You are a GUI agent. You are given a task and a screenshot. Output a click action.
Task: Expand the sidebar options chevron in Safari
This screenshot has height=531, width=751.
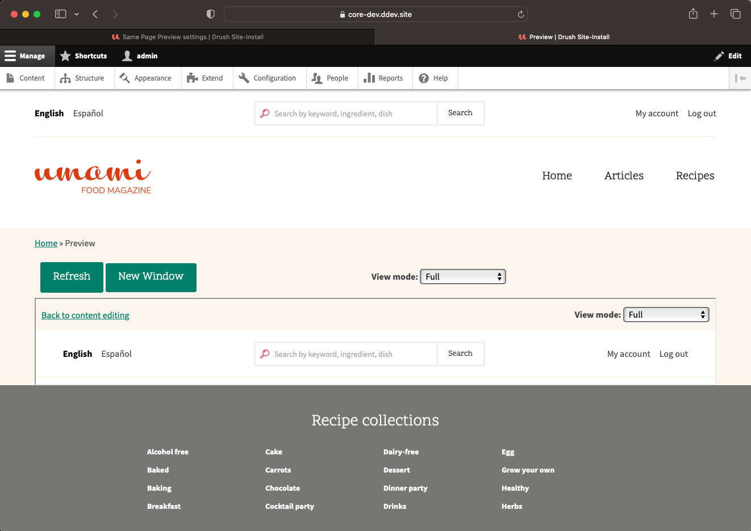[x=77, y=14]
